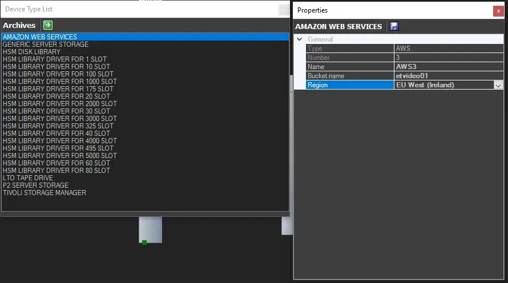Choose HSM DISK LIBRARY entry

31,52
